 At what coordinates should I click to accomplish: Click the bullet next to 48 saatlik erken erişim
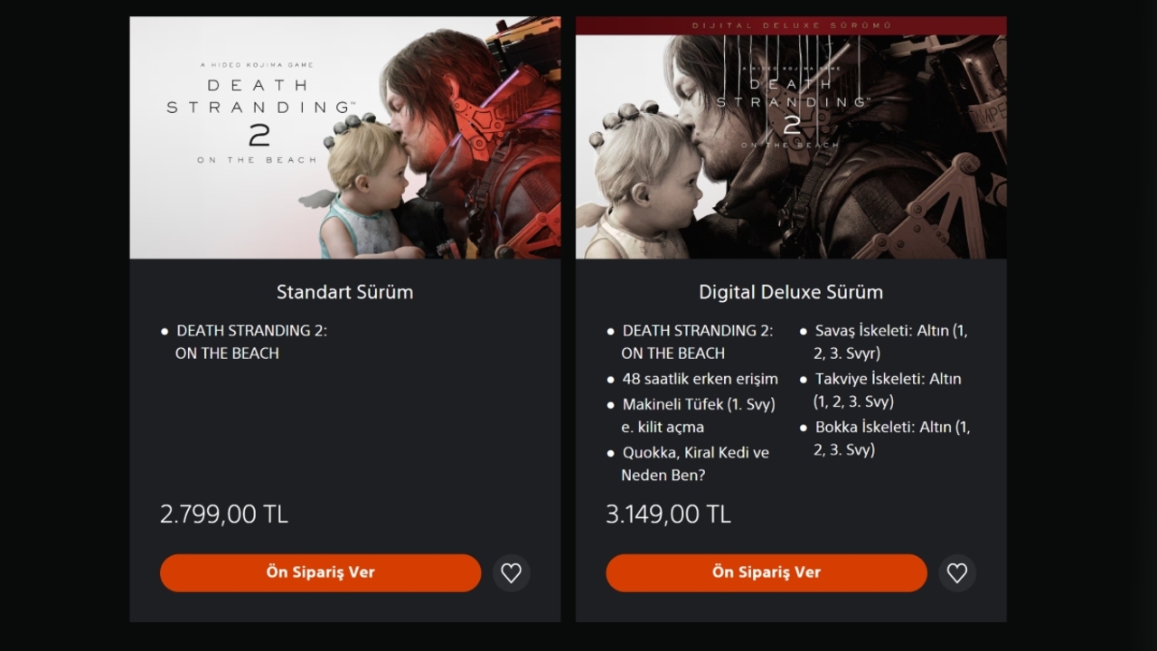coord(611,380)
